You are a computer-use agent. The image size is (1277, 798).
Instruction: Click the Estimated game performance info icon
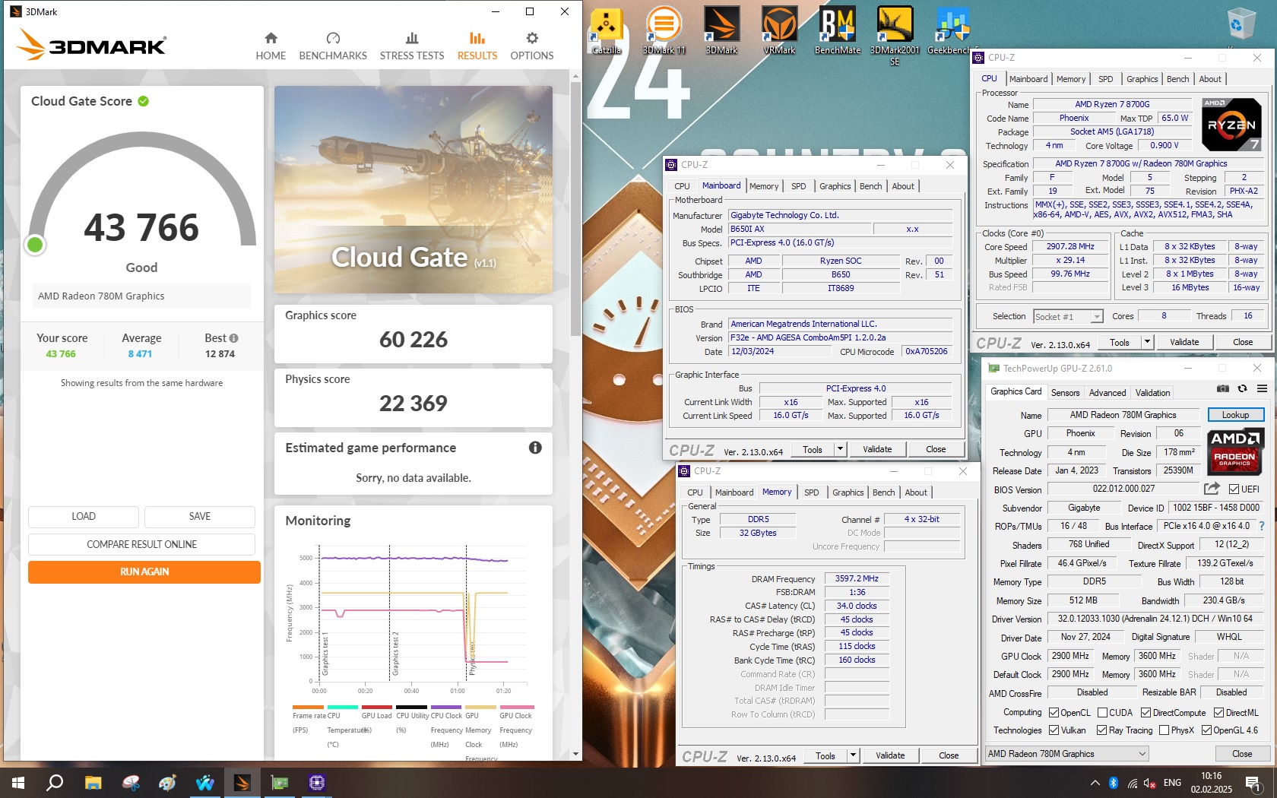tap(535, 448)
